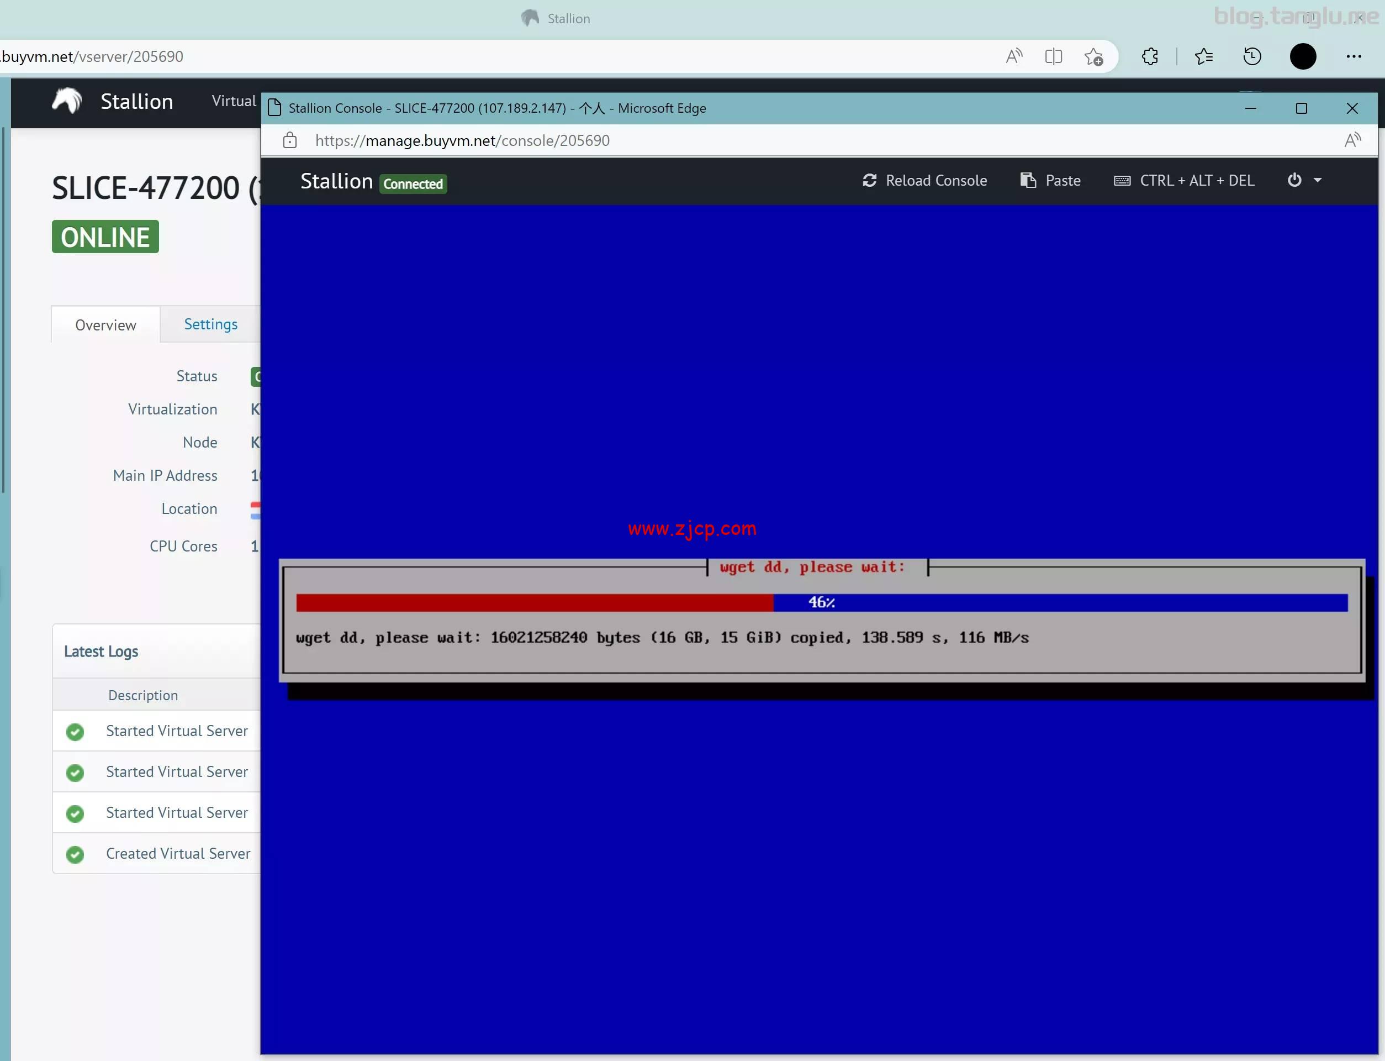Toggle the favorites star for this page
This screenshot has height=1061, width=1385.
[1095, 56]
